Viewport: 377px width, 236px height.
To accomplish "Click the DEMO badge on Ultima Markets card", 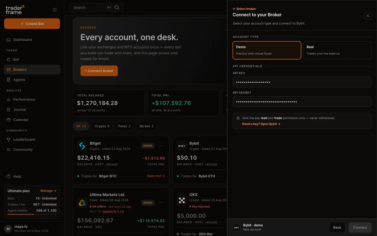I will 148,203.
